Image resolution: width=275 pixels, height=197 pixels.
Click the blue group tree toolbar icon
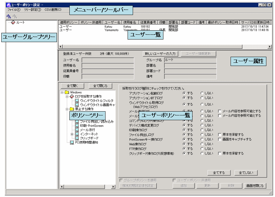[x=8, y=16]
